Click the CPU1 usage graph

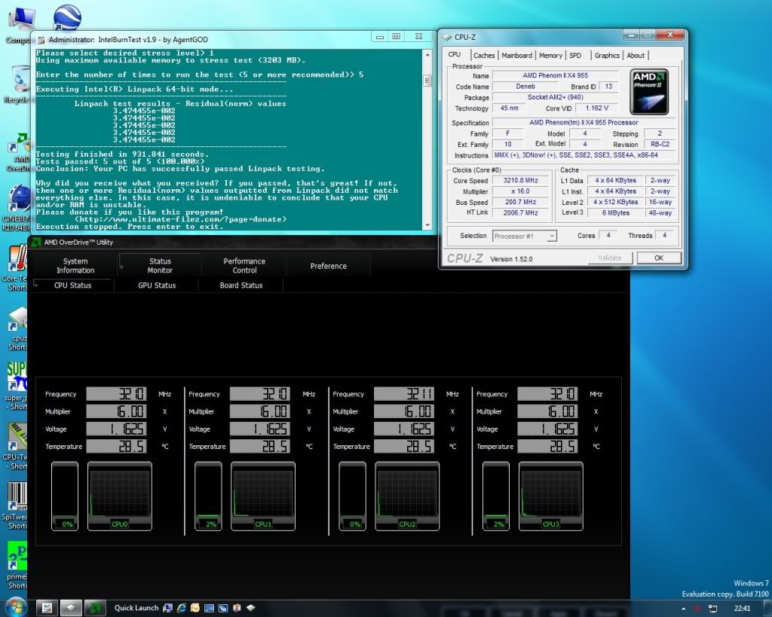point(263,496)
